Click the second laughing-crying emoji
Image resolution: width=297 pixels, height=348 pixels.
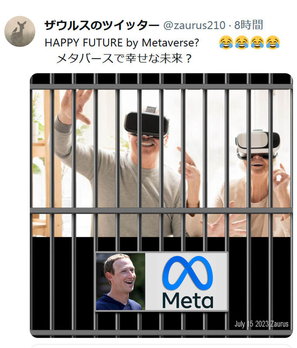pos(242,42)
